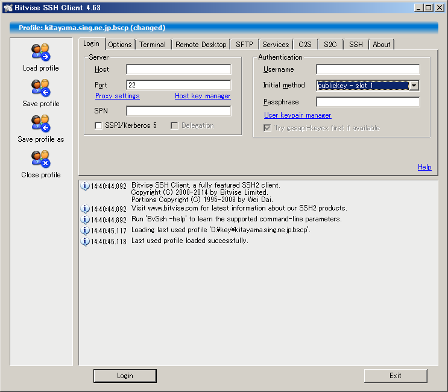Click the Close profile icon

(x=41, y=159)
